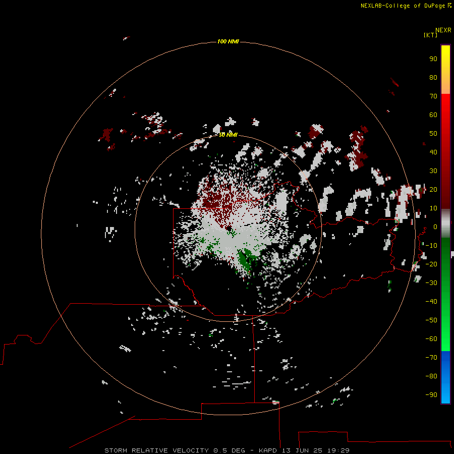Click the 0 value on the velocity scale

coord(435,226)
